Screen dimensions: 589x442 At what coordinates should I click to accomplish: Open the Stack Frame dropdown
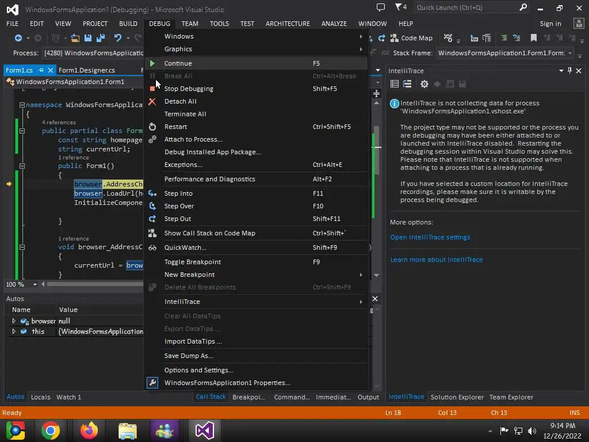coord(570,53)
